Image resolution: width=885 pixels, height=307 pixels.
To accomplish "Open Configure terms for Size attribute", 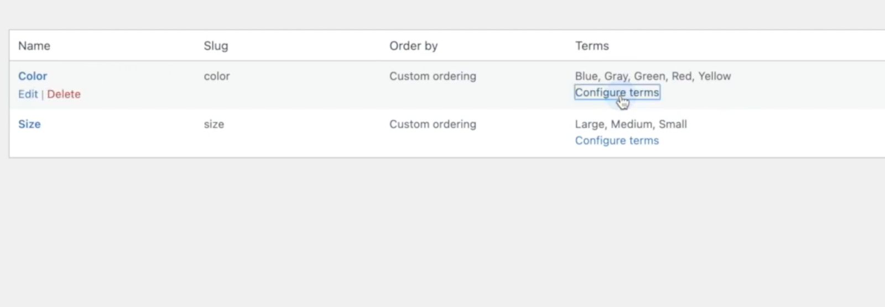I will pyautogui.click(x=617, y=140).
